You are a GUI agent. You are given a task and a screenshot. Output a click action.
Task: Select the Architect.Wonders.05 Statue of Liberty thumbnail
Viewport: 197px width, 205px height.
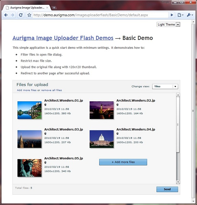29,168
